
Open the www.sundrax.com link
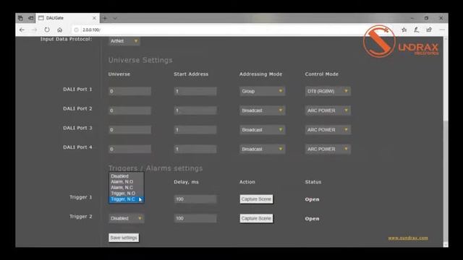click(x=408, y=238)
